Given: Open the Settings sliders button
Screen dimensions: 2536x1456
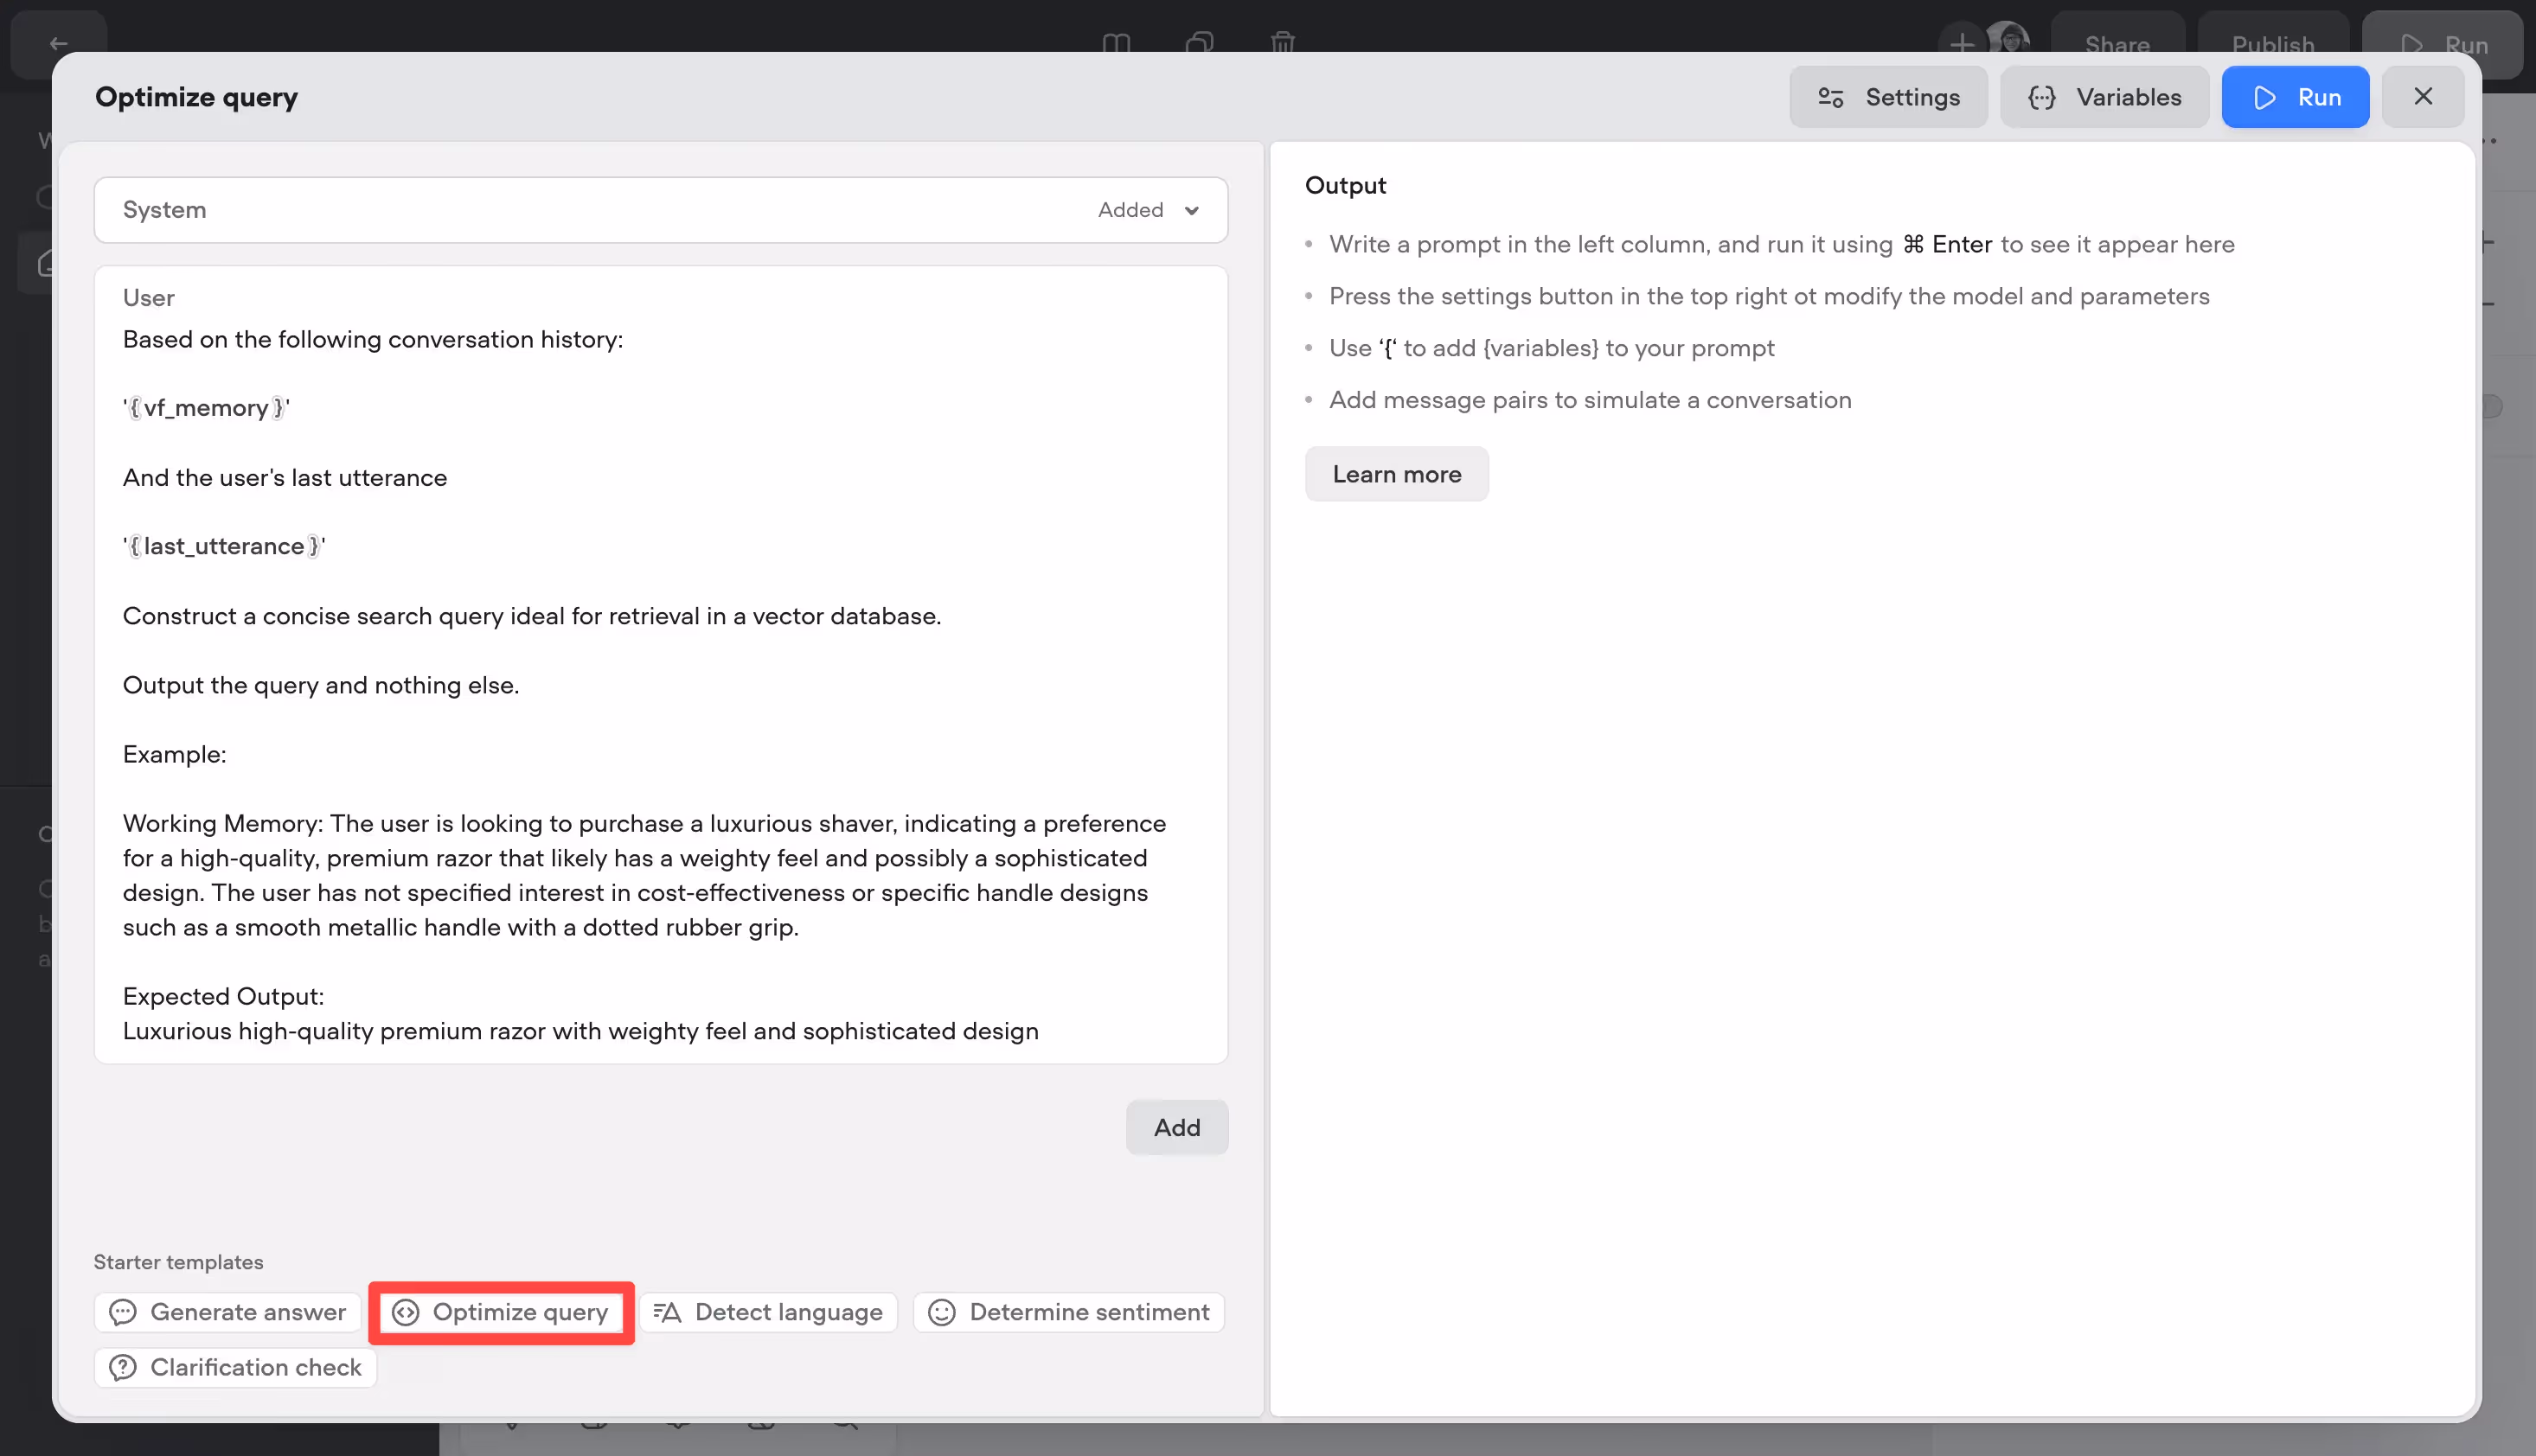Looking at the screenshot, I should [1888, 97].
